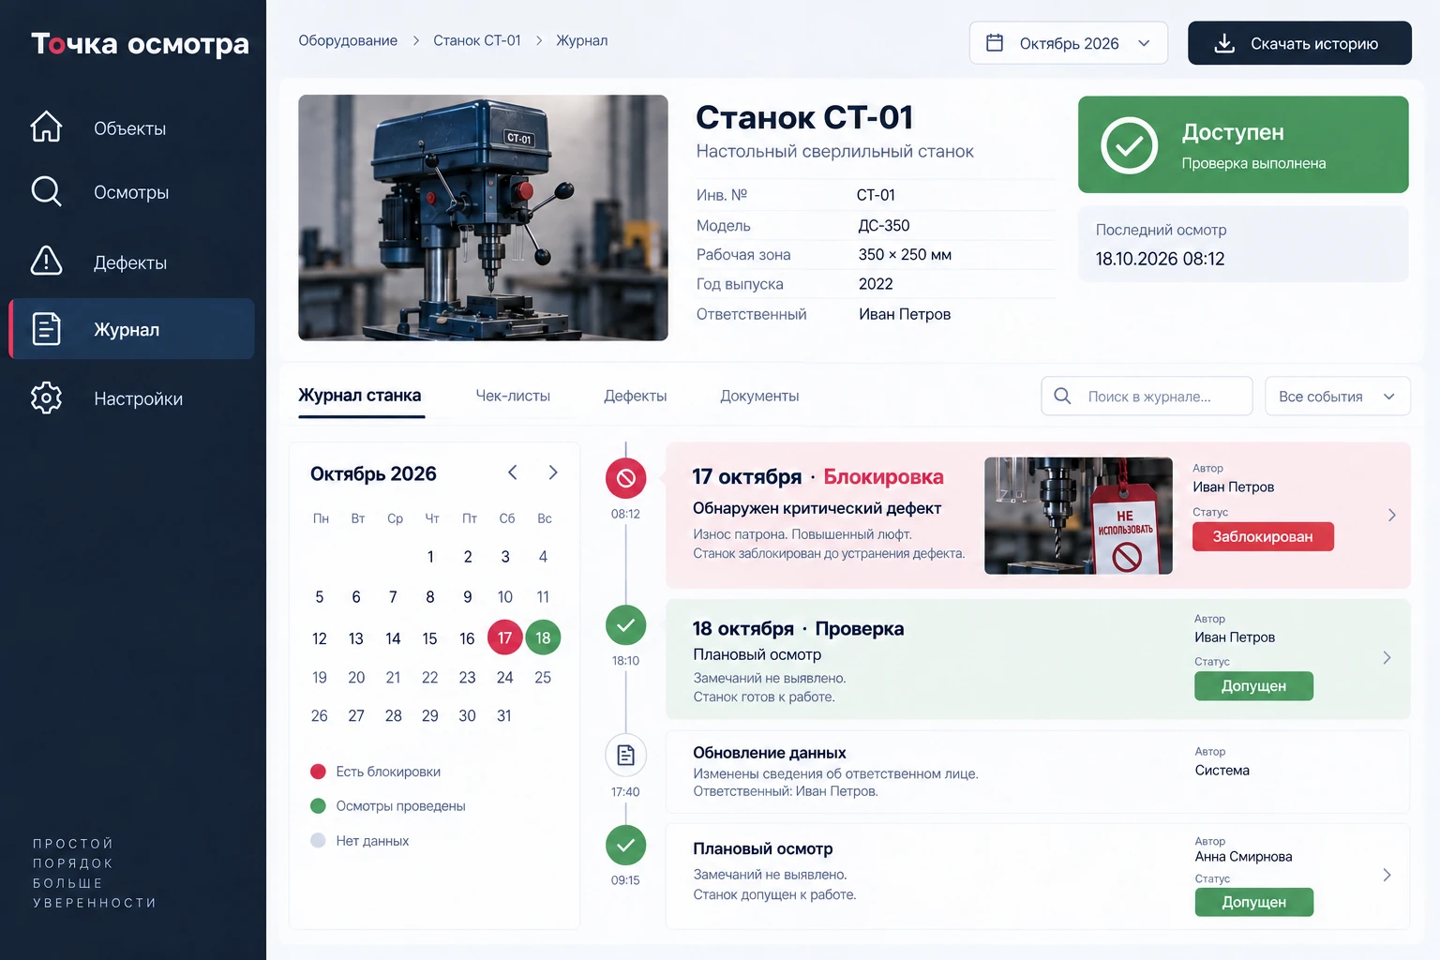
Task: Open the НЕ ИСПОЛЬЗОВАТЬ tag photo thumbnail
Action: [x=1078, y=516]
